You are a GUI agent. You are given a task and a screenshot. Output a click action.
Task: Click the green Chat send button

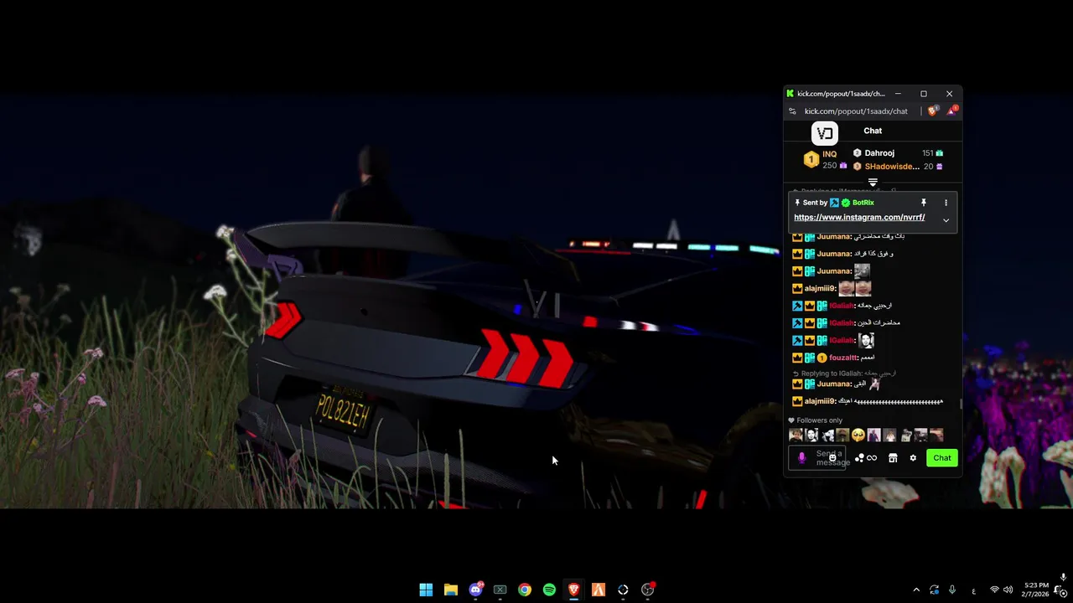coord(942,458)
